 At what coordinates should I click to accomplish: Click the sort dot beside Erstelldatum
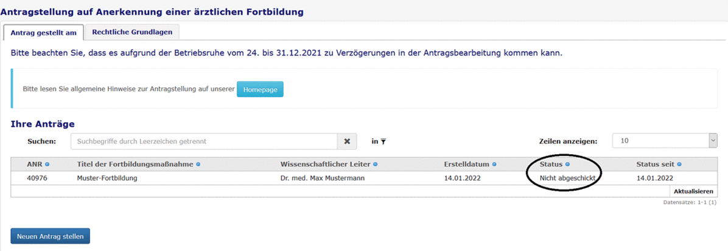point(494,164)
